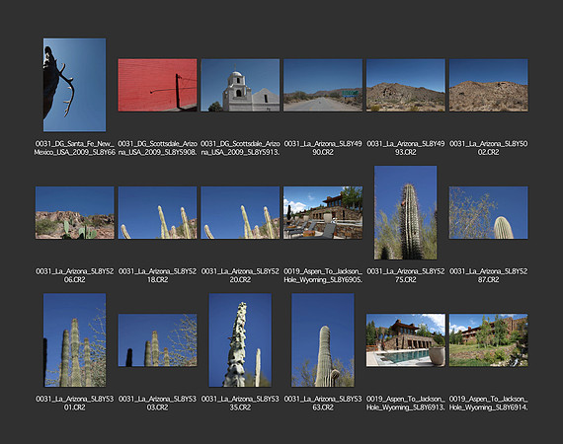Click the Aspen_To_Jackson_Hole filename ending 5L8Y6905
563x444 pixels.
[x=323, y=275]
